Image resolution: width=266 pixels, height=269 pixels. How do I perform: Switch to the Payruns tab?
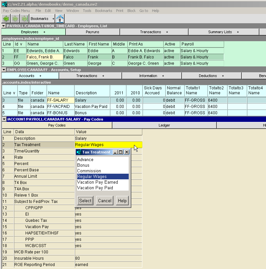(92, 32)
